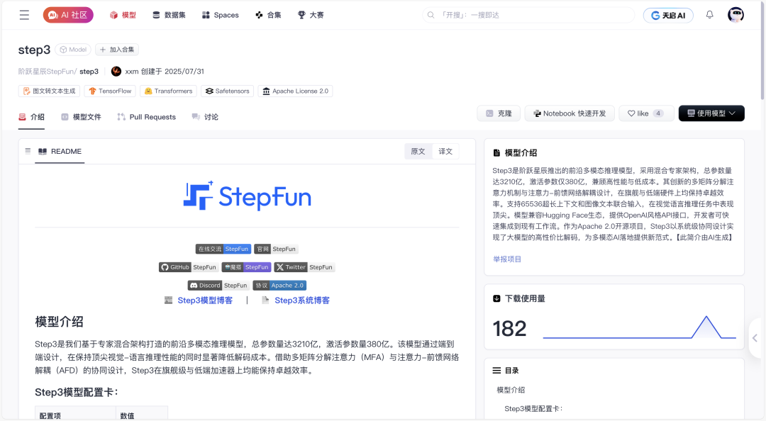Open the 在线交流 StepFun badge
766x421 pixels.
[223, 249]
